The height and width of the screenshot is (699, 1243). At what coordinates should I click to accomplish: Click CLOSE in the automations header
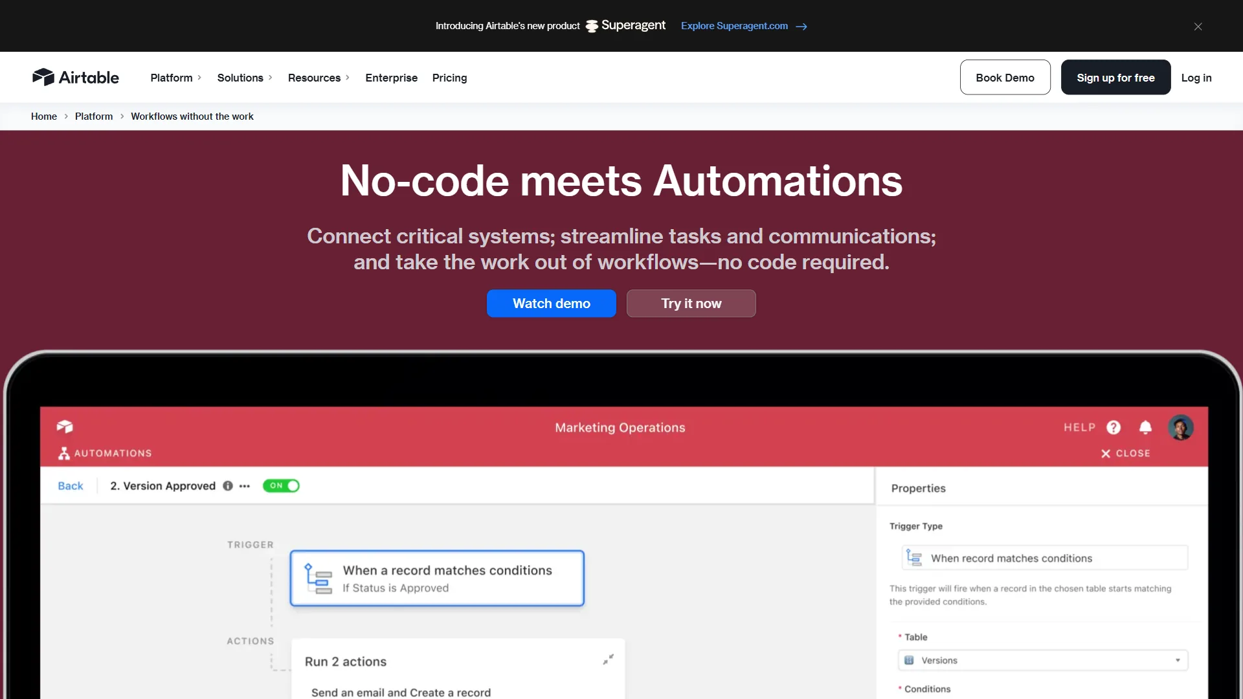point(1126,454)
